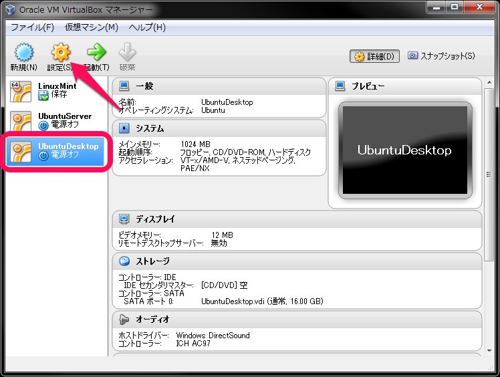
Task: Click the General (一般) section header title
Action: [144, 86]
